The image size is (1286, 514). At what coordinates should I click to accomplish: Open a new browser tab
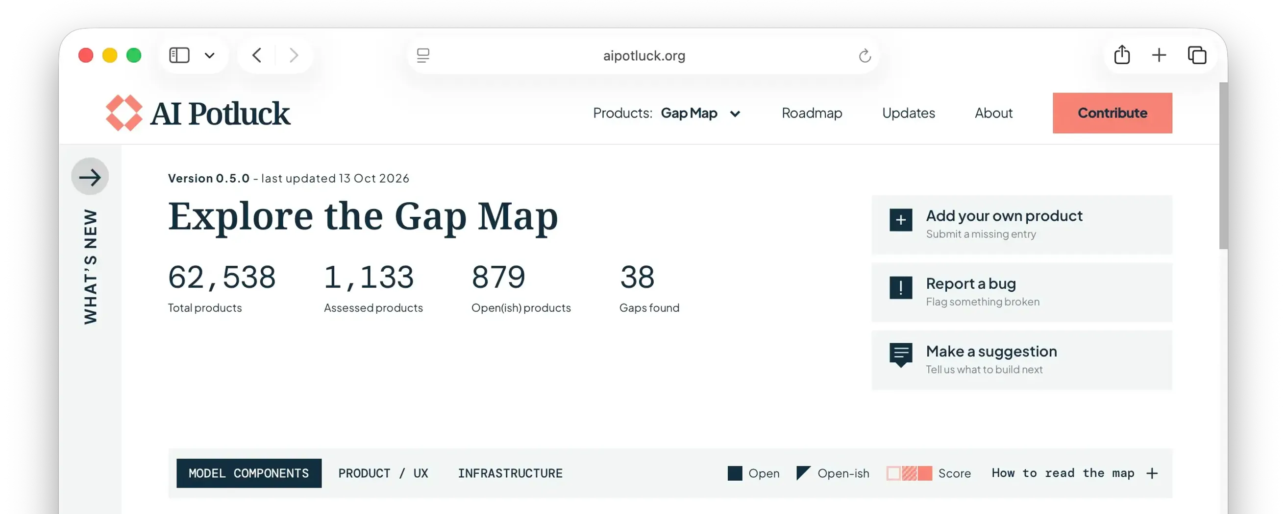point(1159,55)
